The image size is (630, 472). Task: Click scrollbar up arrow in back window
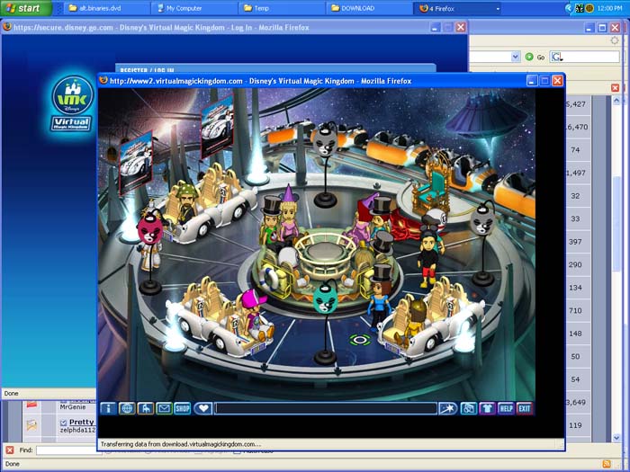(616, 101)
